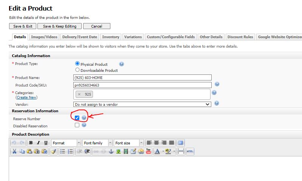Open the Font size dropdown
This screenshot has height=181, width=302.
pyautogui.click(x=129, y=143)
